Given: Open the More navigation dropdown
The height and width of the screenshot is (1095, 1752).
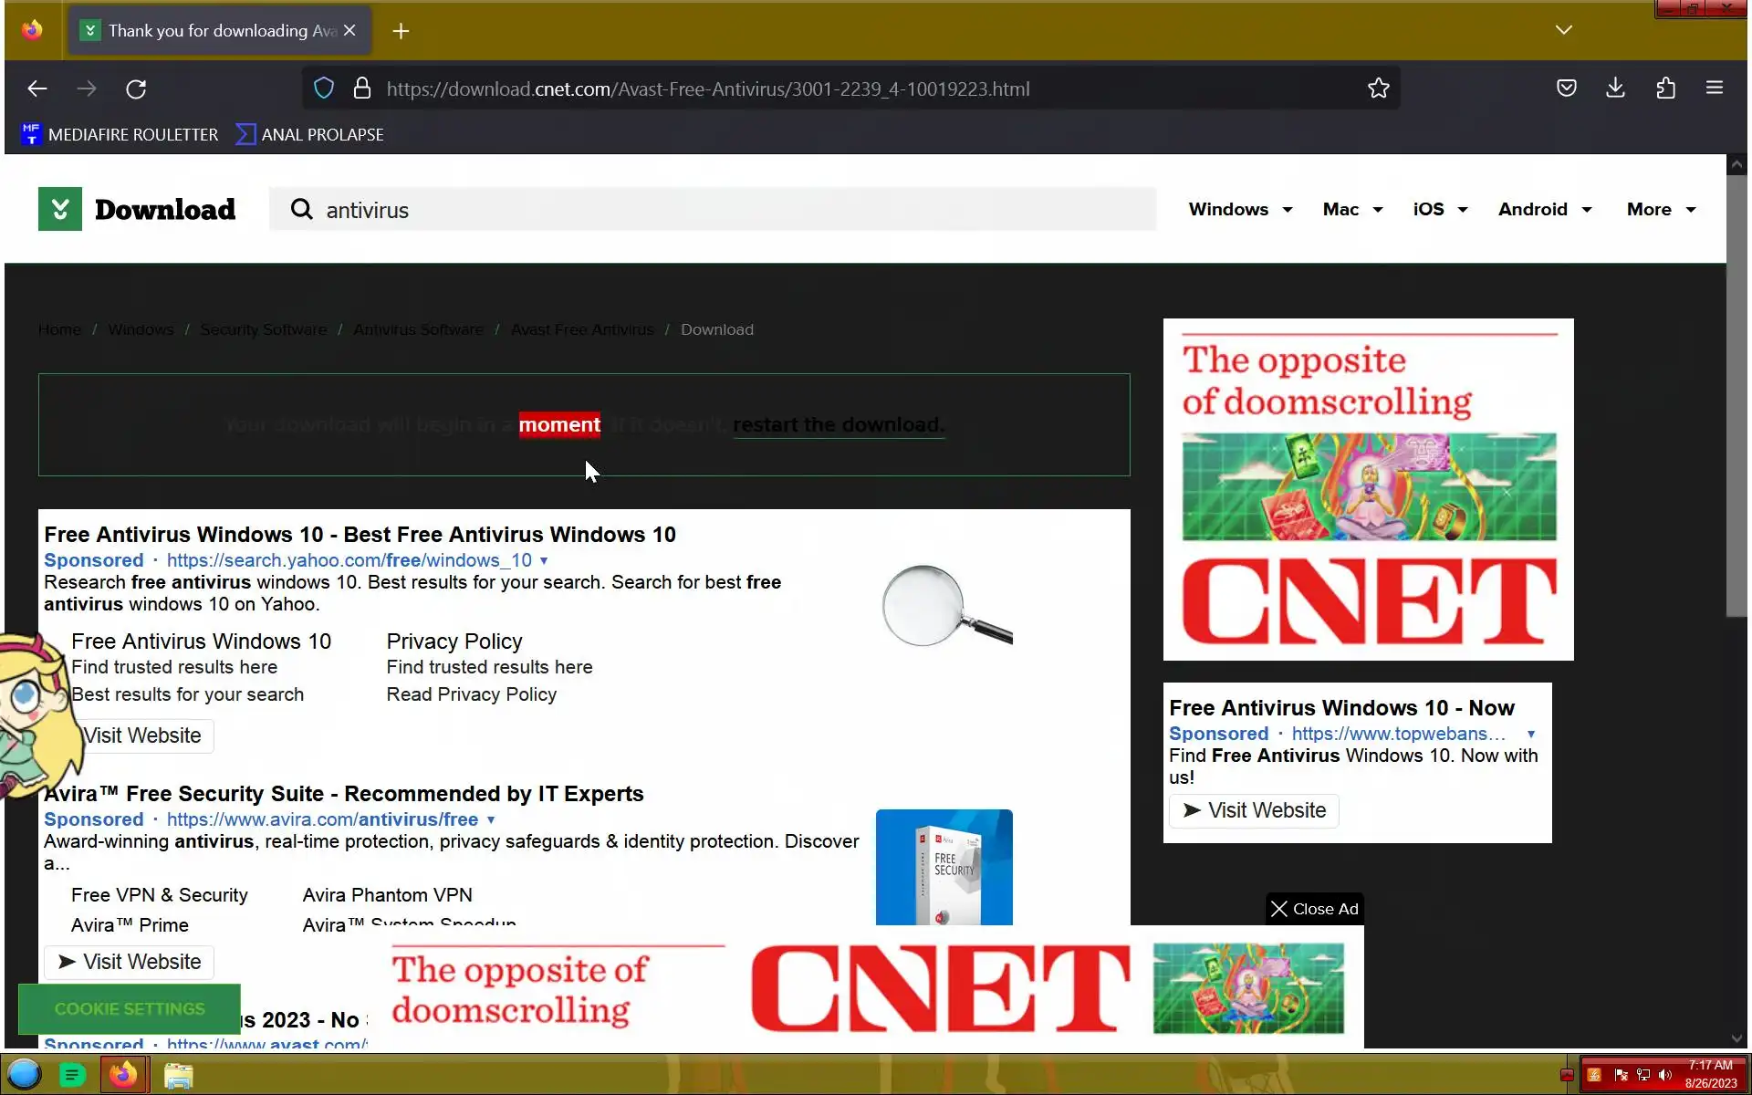Looking at the screenshot, I should point(1661,209).
